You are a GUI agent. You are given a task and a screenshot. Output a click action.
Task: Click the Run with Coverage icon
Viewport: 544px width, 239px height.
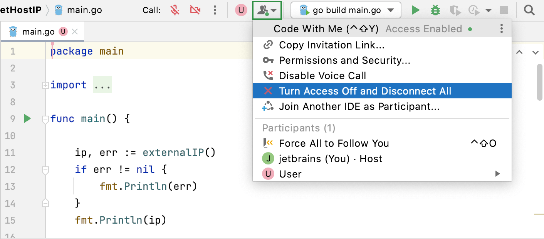455,10
